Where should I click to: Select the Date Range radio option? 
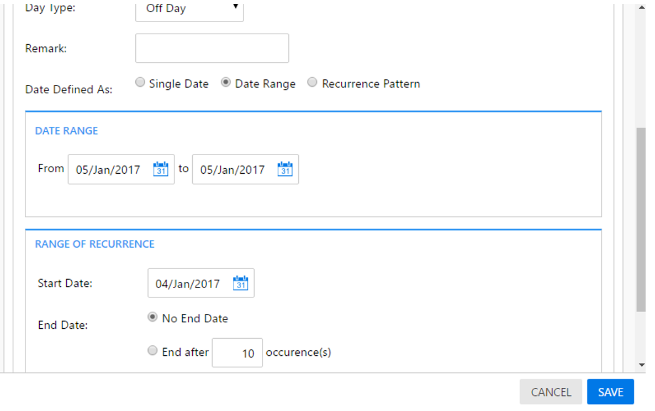225,82
